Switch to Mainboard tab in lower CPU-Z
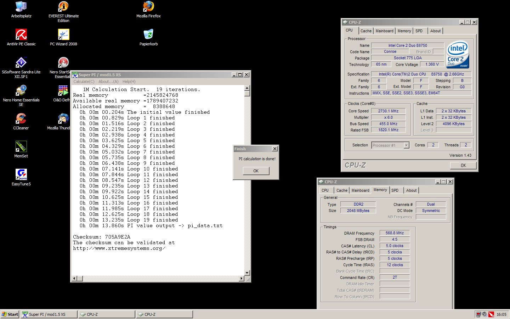The image size is (510, 319). pyautogui.click(x=360, y=190)
